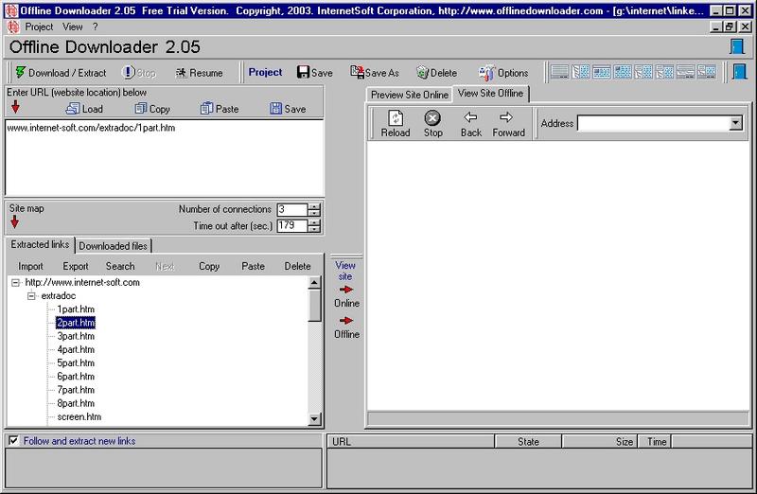Click the first of the eight layout icons

559,73
